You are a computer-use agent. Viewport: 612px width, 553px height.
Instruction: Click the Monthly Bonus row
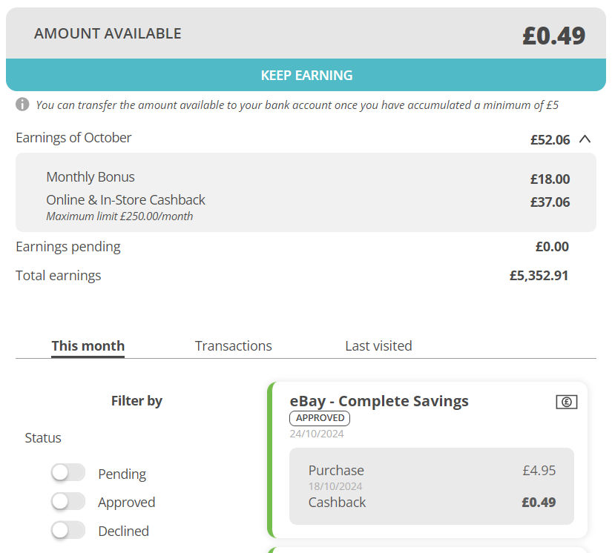(x=308, y=178)
